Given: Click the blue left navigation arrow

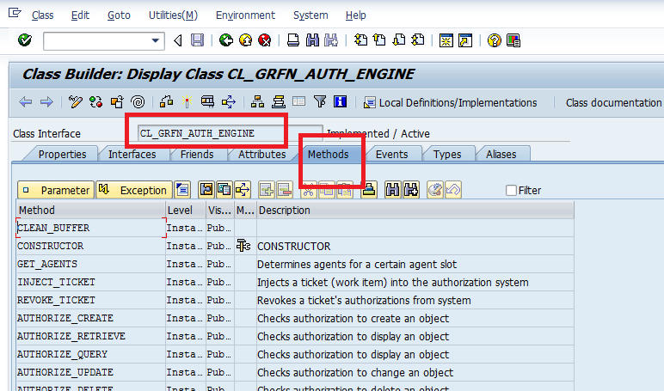Looking at the screenshot, I should (26, 102).
